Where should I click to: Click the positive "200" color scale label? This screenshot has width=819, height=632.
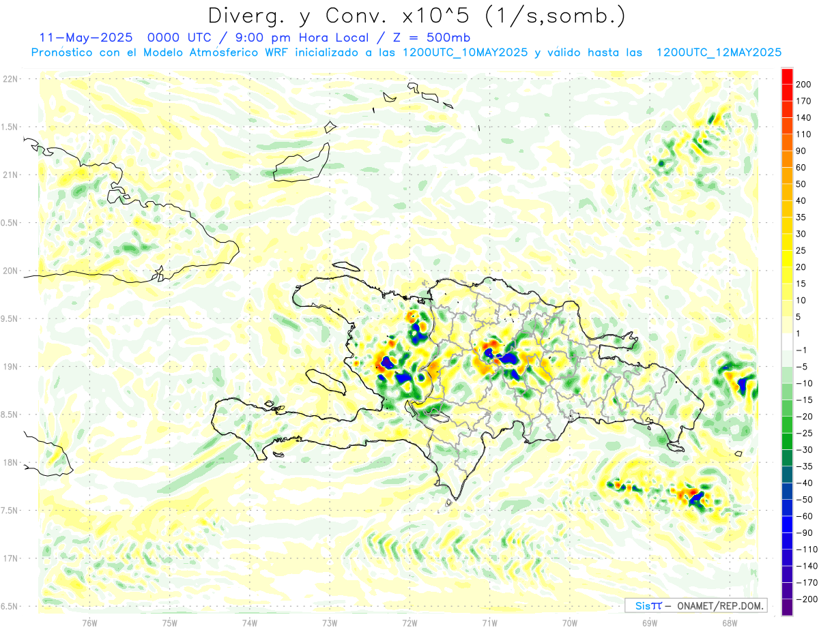(804, 85)
